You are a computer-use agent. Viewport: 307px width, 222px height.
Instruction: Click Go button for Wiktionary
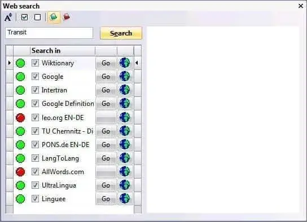pyautogui.click(x=106, y=63)
